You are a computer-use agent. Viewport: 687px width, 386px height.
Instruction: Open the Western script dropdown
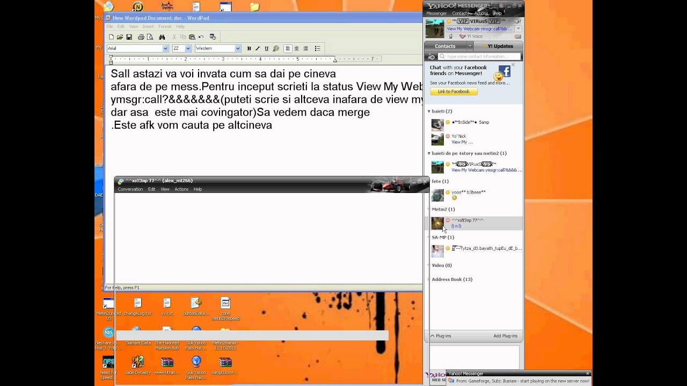point(238,48)
